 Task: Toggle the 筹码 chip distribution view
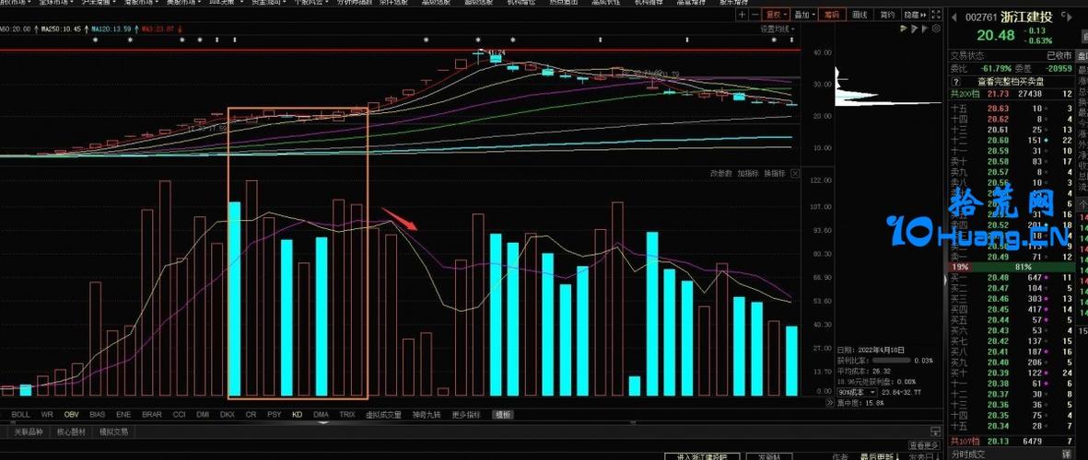[x=832, y=16]
